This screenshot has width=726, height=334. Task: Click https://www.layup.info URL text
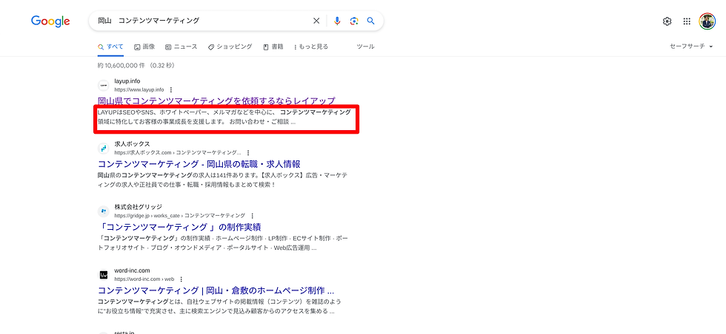pos(139,89)
